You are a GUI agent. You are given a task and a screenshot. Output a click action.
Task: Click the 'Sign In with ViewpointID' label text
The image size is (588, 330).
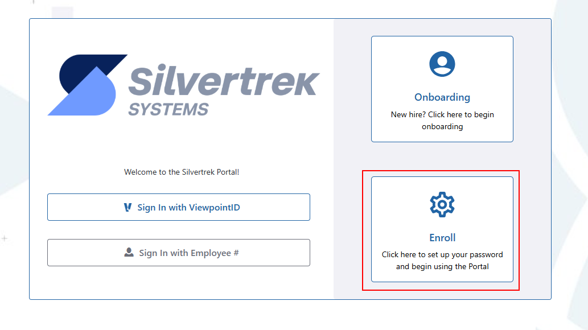click(x=188, y=207)
